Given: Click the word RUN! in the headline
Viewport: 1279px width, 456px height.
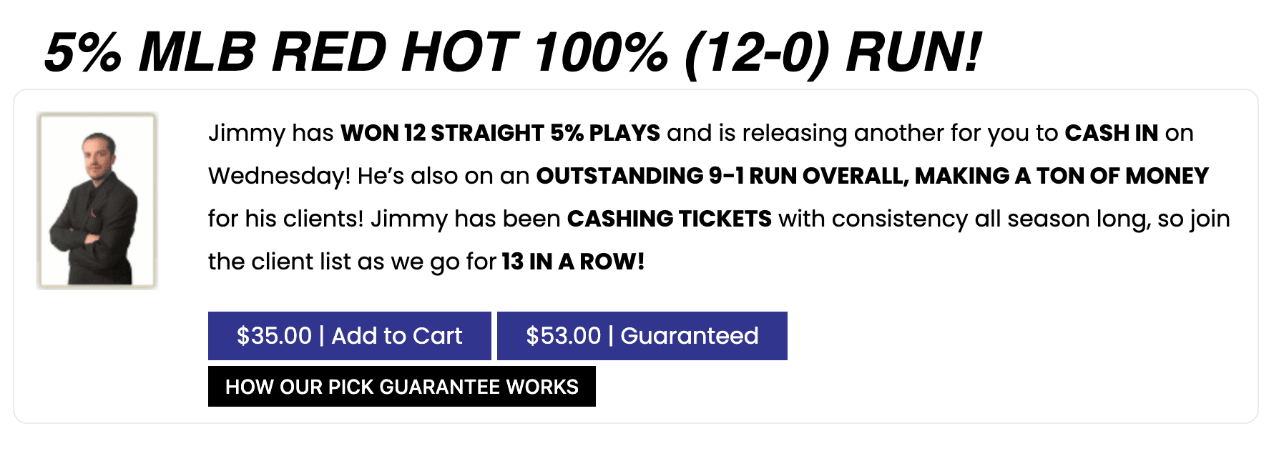Looking at the screenshot, I should [913, 53].
